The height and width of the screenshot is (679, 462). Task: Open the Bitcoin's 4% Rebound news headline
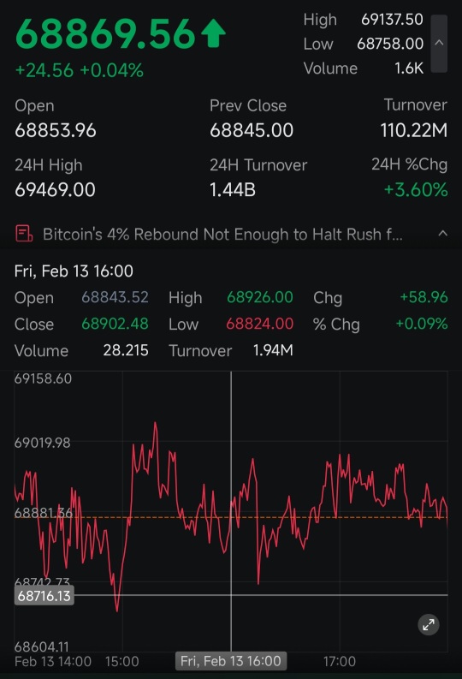coord(222,235)
